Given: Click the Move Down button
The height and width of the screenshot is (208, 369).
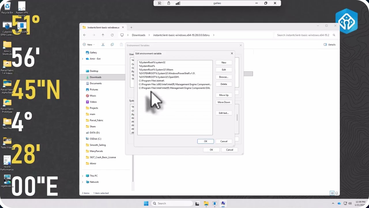Looking at the screenshot, I should (x=224, y=102).
